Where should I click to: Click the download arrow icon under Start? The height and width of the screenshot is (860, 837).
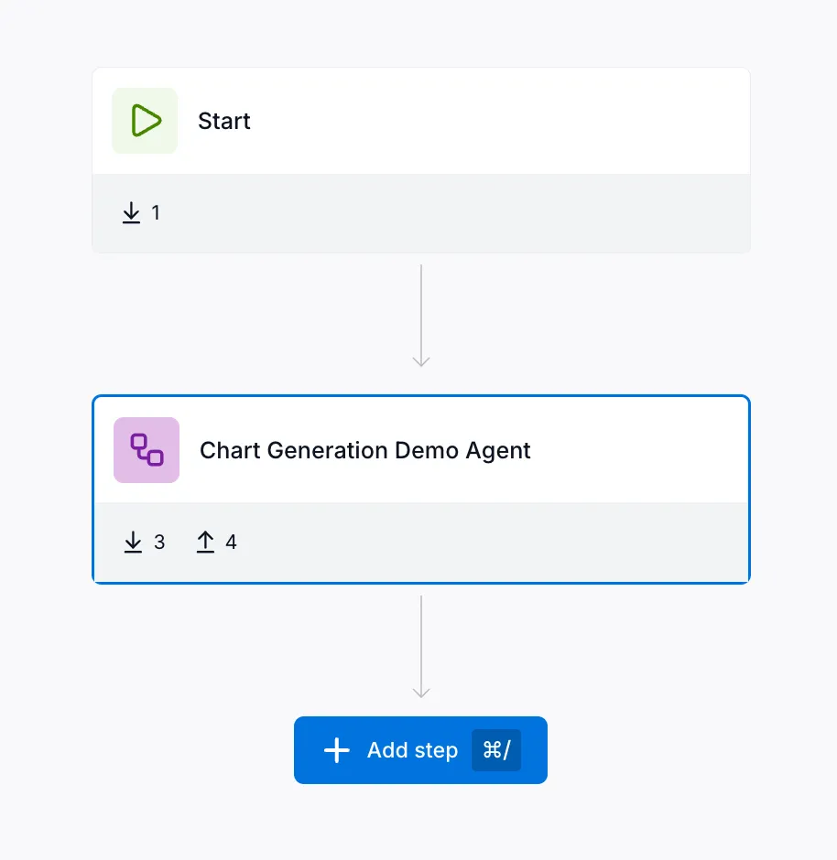click(x=132, y=212)
